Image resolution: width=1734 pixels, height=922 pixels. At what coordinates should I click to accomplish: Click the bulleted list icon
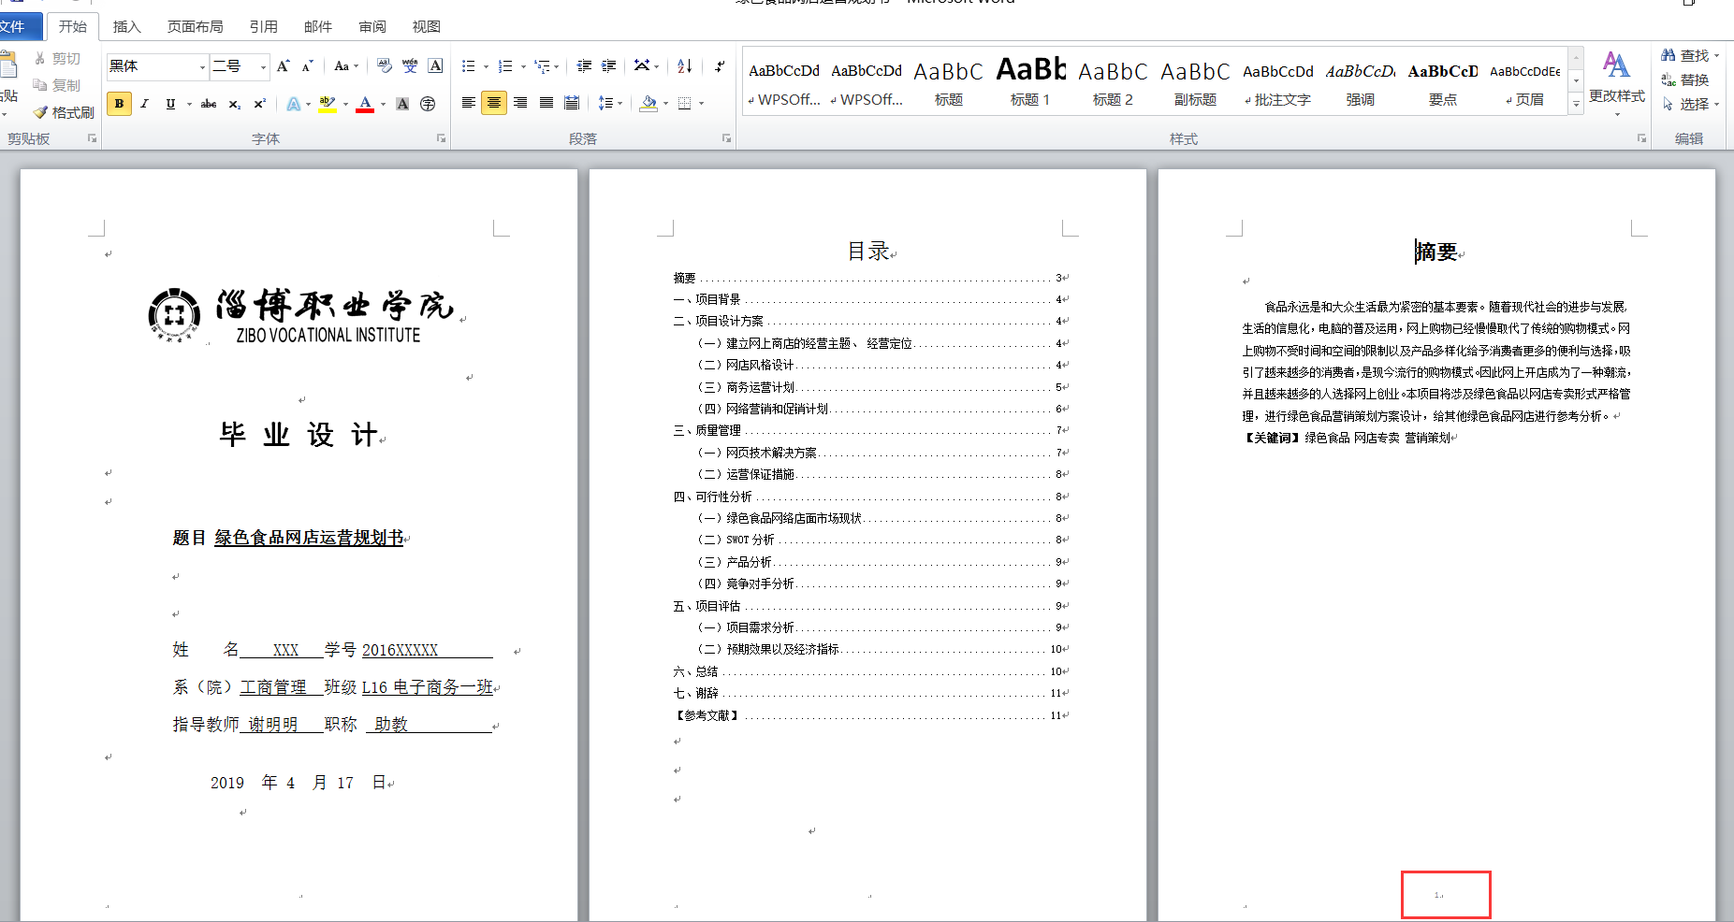tap(468, 65)
